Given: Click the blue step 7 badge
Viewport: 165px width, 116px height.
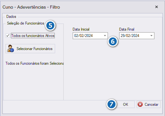Looking at the screenshot, I should click(x=111, y=104).
